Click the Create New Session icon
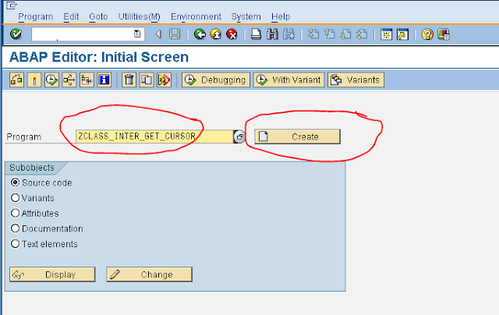This screenshot has height=315, width=499. click(x=387, y=34)
